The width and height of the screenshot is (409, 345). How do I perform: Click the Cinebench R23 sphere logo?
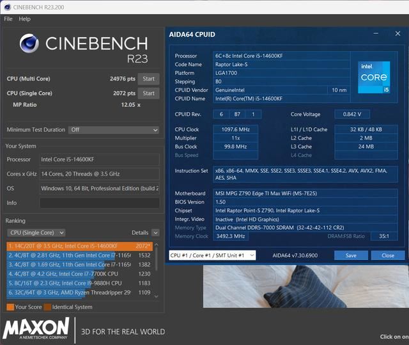(x=29, y=44)
